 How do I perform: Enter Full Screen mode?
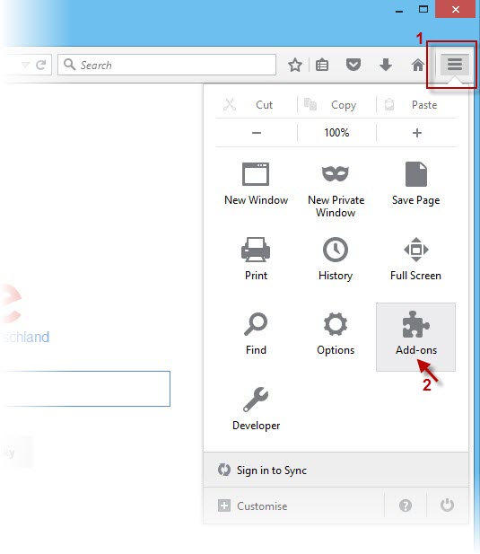pos(416,259)
